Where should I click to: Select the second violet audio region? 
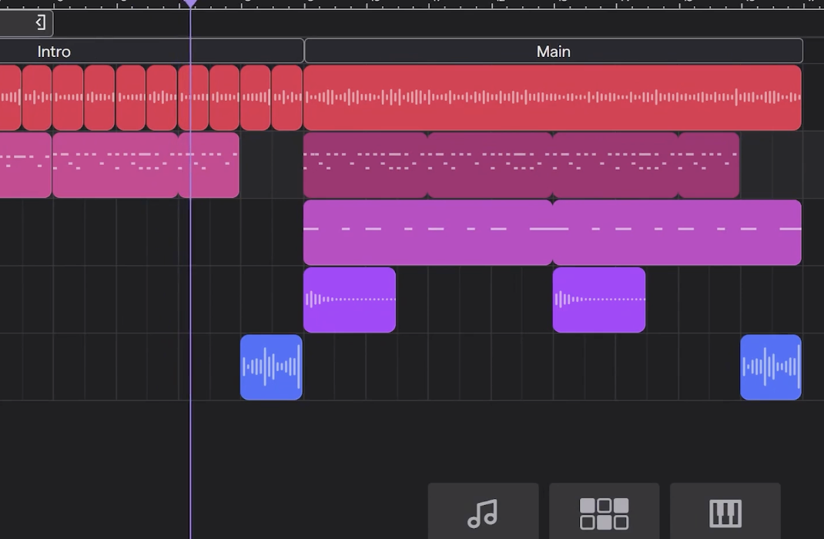(599, 300)
